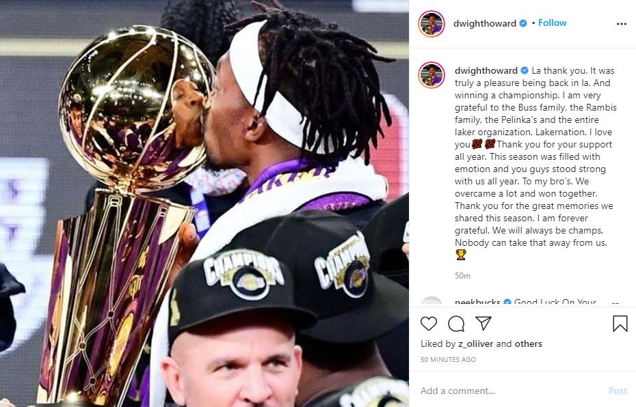Open dwighthoward header profile picture
This screenshot has width=636, height=407.
click(431, 24)
